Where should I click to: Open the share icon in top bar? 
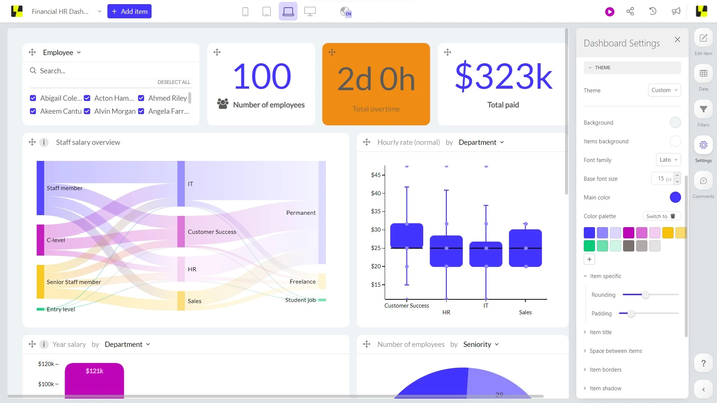[x=630, y=12]
